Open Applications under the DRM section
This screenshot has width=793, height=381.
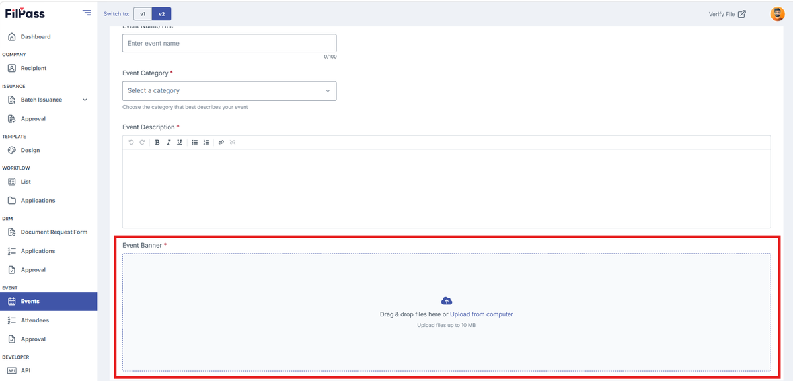click(38, 251)
